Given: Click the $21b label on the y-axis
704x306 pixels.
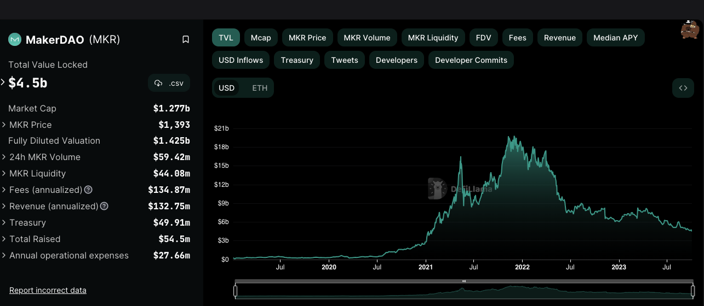Looking at the screenshot, I should pos(221,128).
